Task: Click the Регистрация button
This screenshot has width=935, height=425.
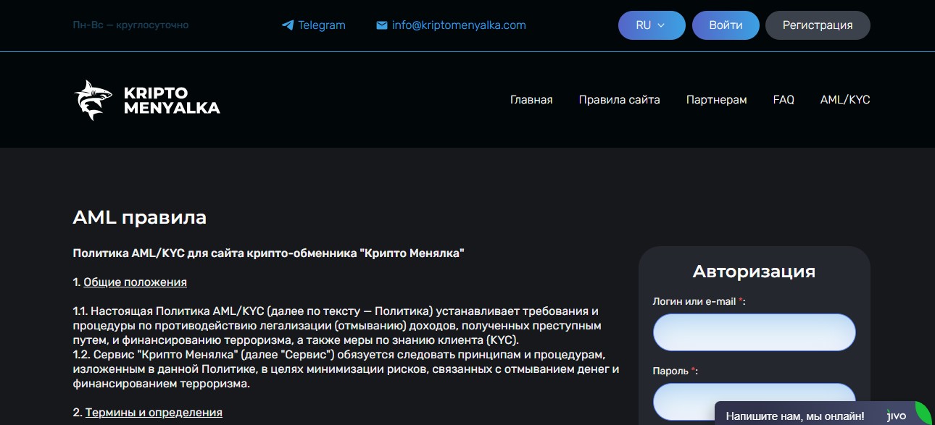Action: point(818,25)
